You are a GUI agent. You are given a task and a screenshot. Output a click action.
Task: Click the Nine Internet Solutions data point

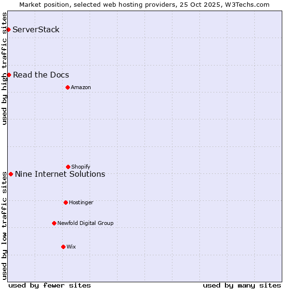point(11,174)
